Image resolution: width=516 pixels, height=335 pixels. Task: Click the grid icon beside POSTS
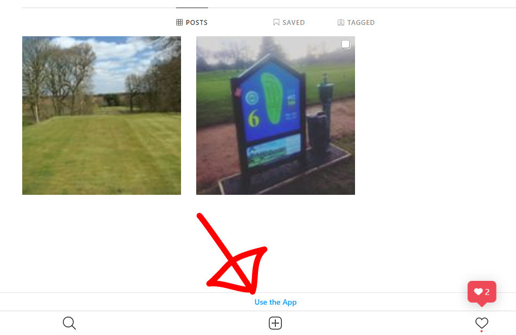pos(179,22)
